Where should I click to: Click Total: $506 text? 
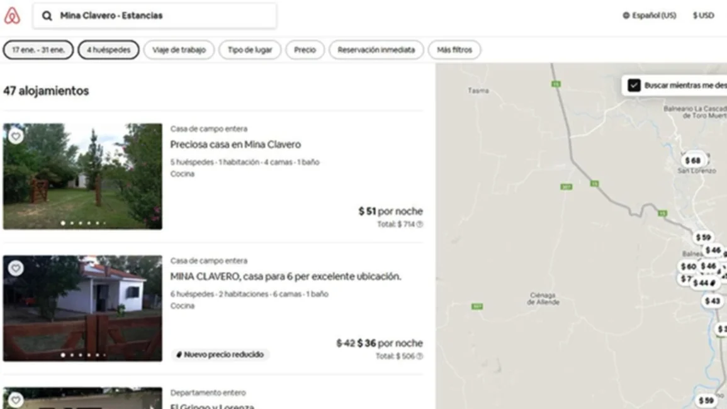point(395,356)
